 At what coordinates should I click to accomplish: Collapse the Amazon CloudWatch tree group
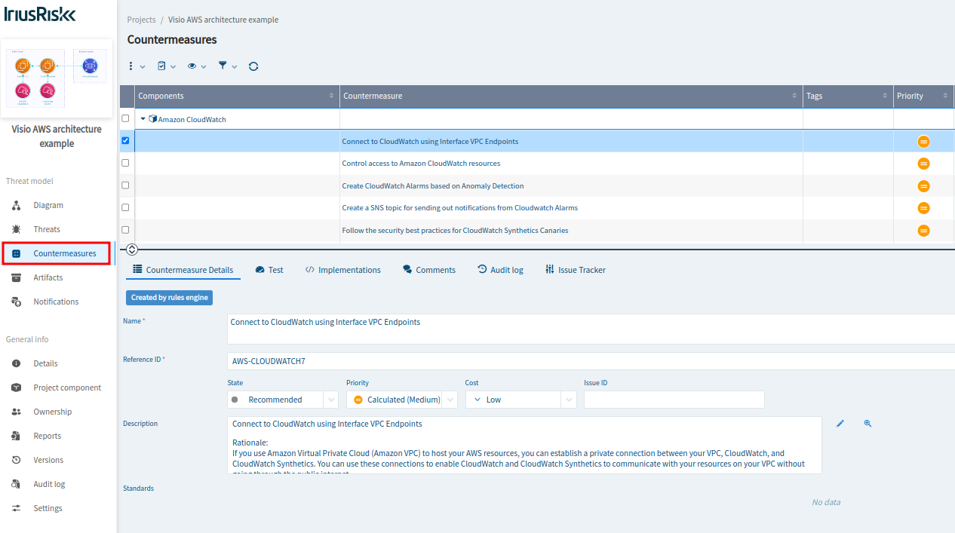click(143, 119)
